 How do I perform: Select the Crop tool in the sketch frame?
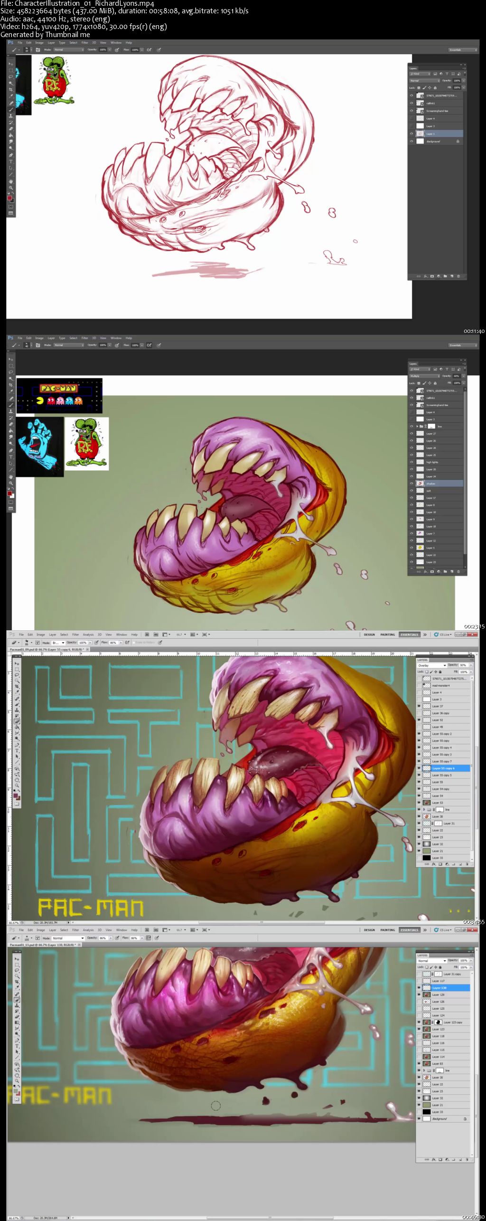click(x=10, y=89)
